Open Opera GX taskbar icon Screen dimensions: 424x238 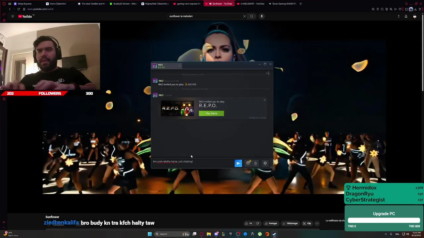[x=201, y=234]
